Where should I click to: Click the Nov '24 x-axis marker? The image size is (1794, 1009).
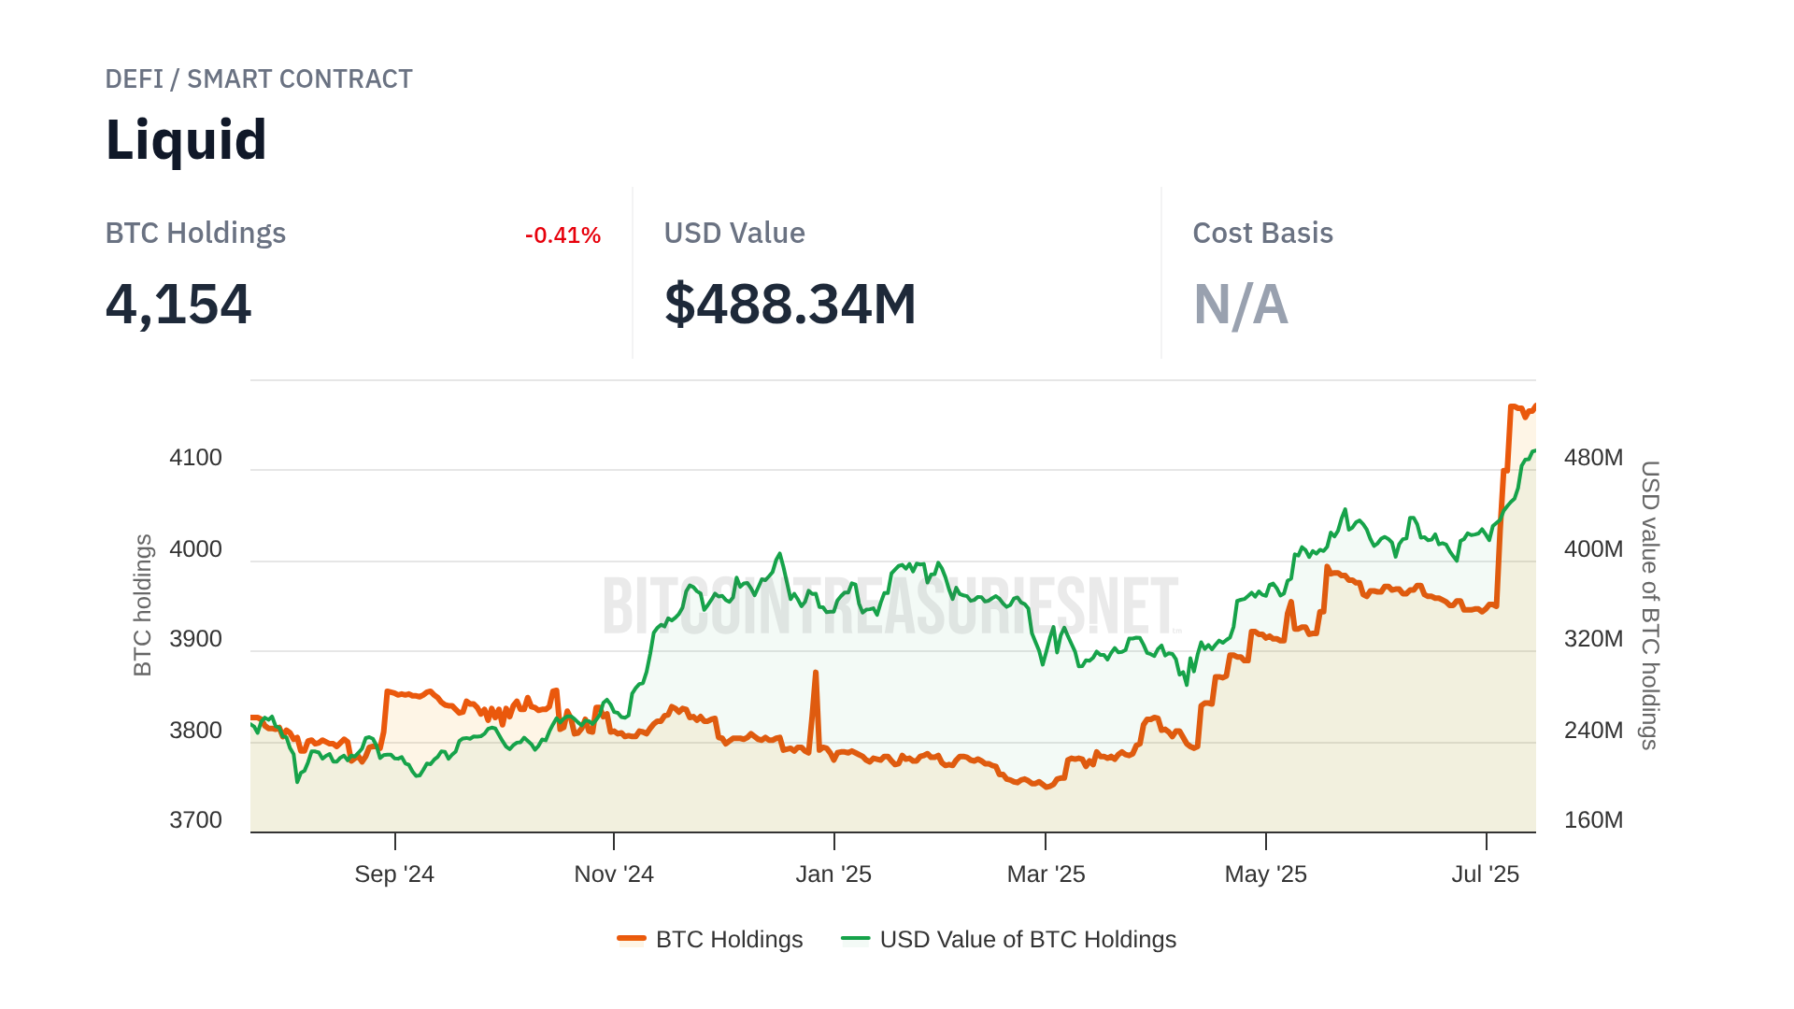tap(614, 874)
